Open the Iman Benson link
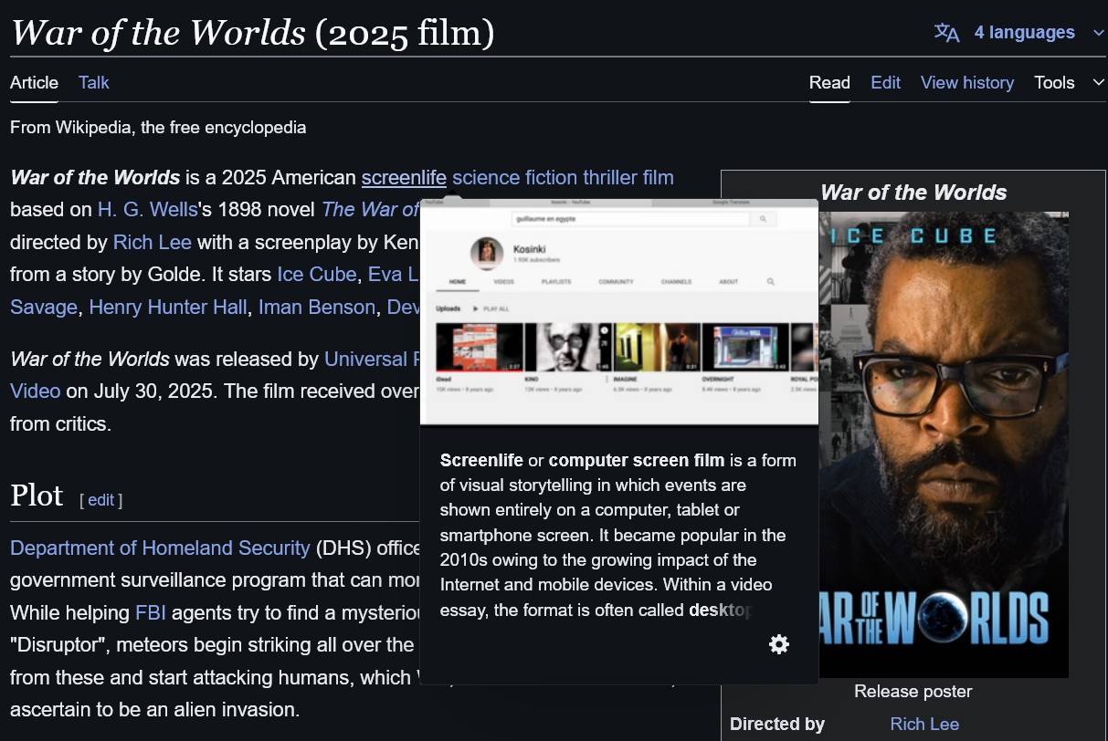1108x741 pixels. pyautogui.click(x=317, y=307)
